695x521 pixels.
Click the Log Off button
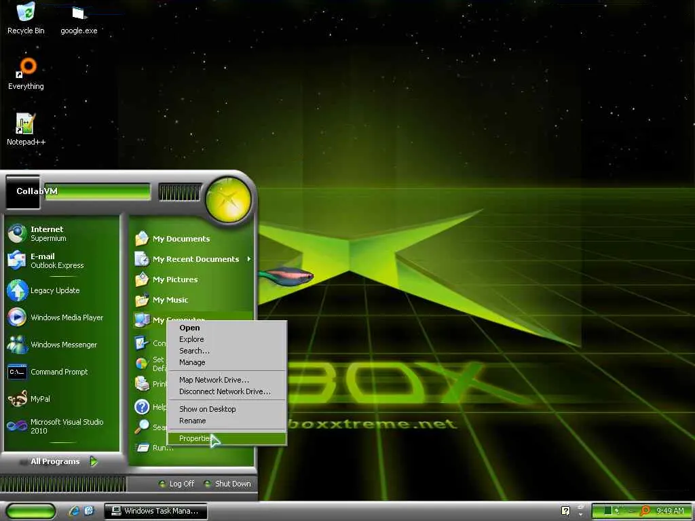pyautogui.click(x=176, y=484)
